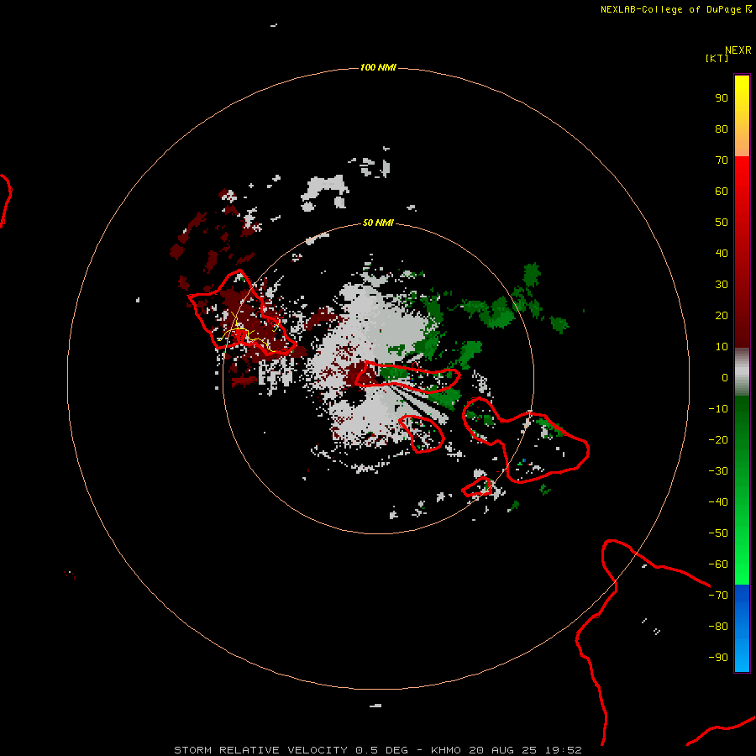The width and height of the screenshot is (756, 756).
Task: Click the -10 value on velocity scale
Action: [718, 409]
